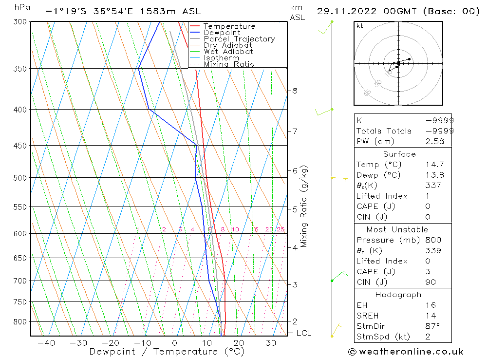Click the Dewpoint / Temperature (°C) axis title
This screenshot has height=357, width=487.
click(x=167, y=352)
